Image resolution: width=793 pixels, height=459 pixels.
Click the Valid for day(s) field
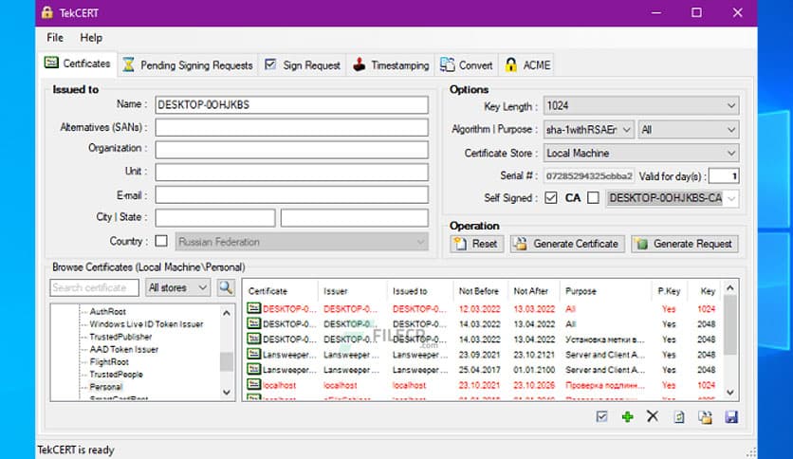tap(724, 175)
